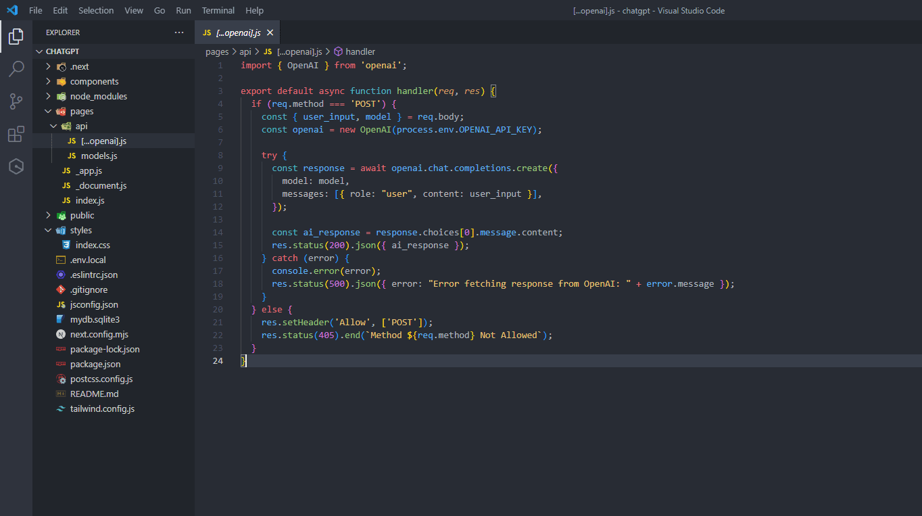
Task: Expand the node_modules folder chevron
Action: 48,96
